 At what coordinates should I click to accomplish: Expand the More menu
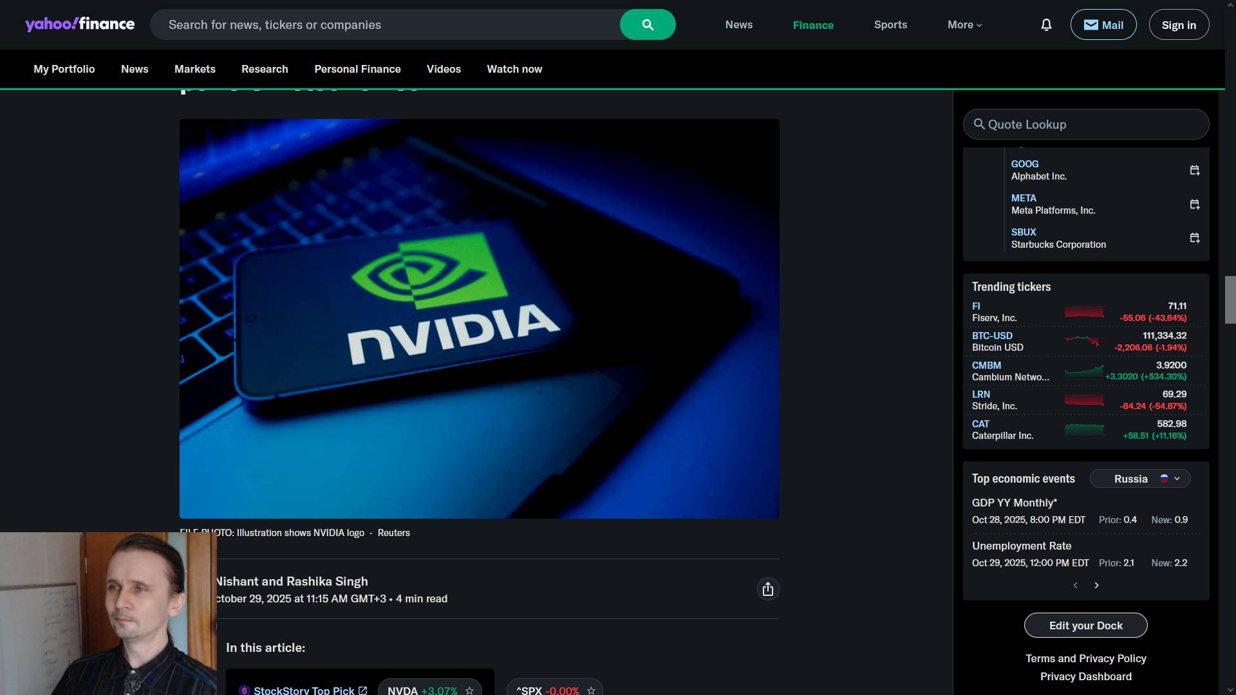964,24
